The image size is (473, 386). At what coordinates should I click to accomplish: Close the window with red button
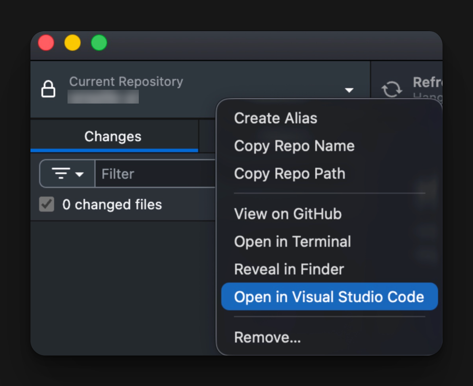click(x=46, y=43)
